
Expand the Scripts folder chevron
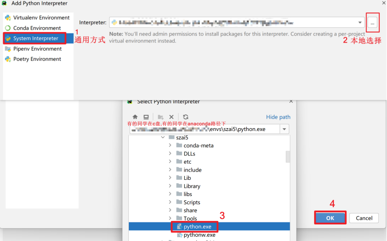(170, 202)
